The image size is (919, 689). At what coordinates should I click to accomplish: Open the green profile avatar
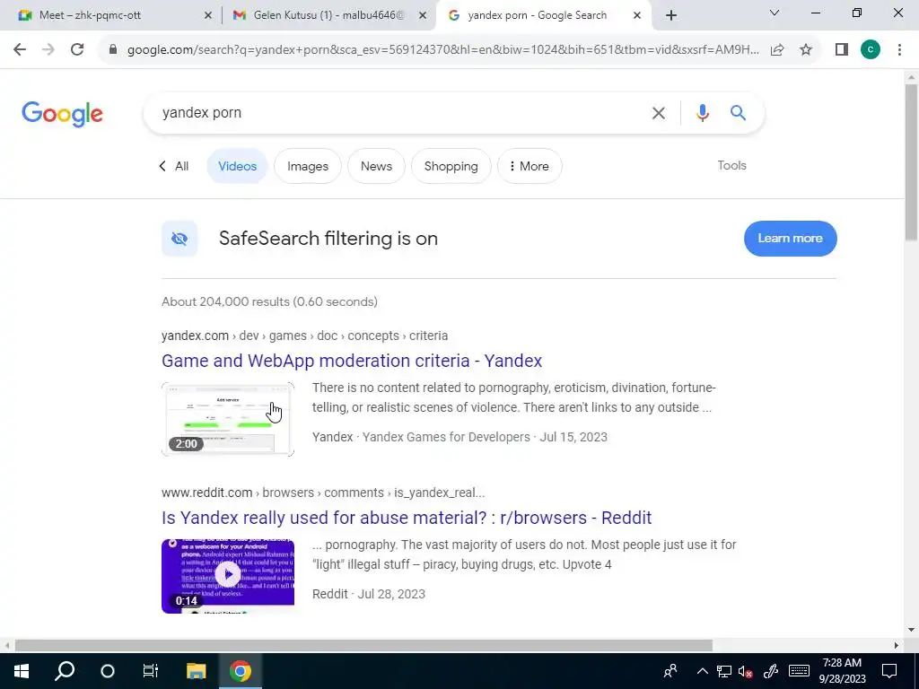click(x=871, y=50)
